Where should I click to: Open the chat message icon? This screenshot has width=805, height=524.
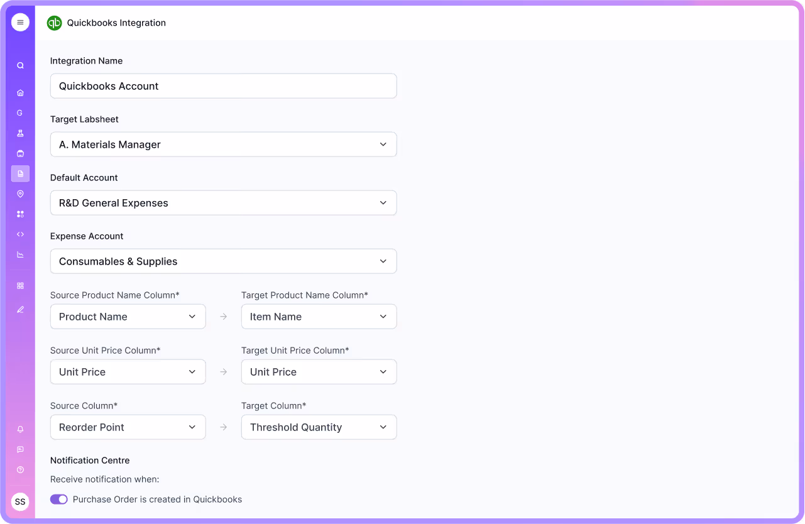click(x=20, y=449)
